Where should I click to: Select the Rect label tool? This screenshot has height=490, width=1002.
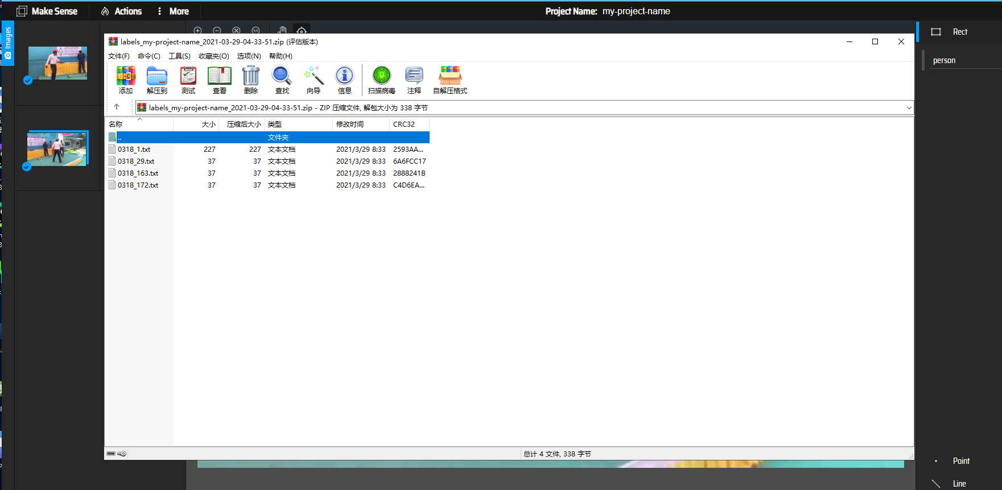pos(959,32)
